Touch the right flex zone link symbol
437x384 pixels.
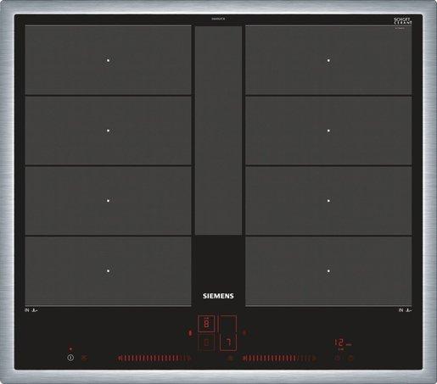(244, 332)
